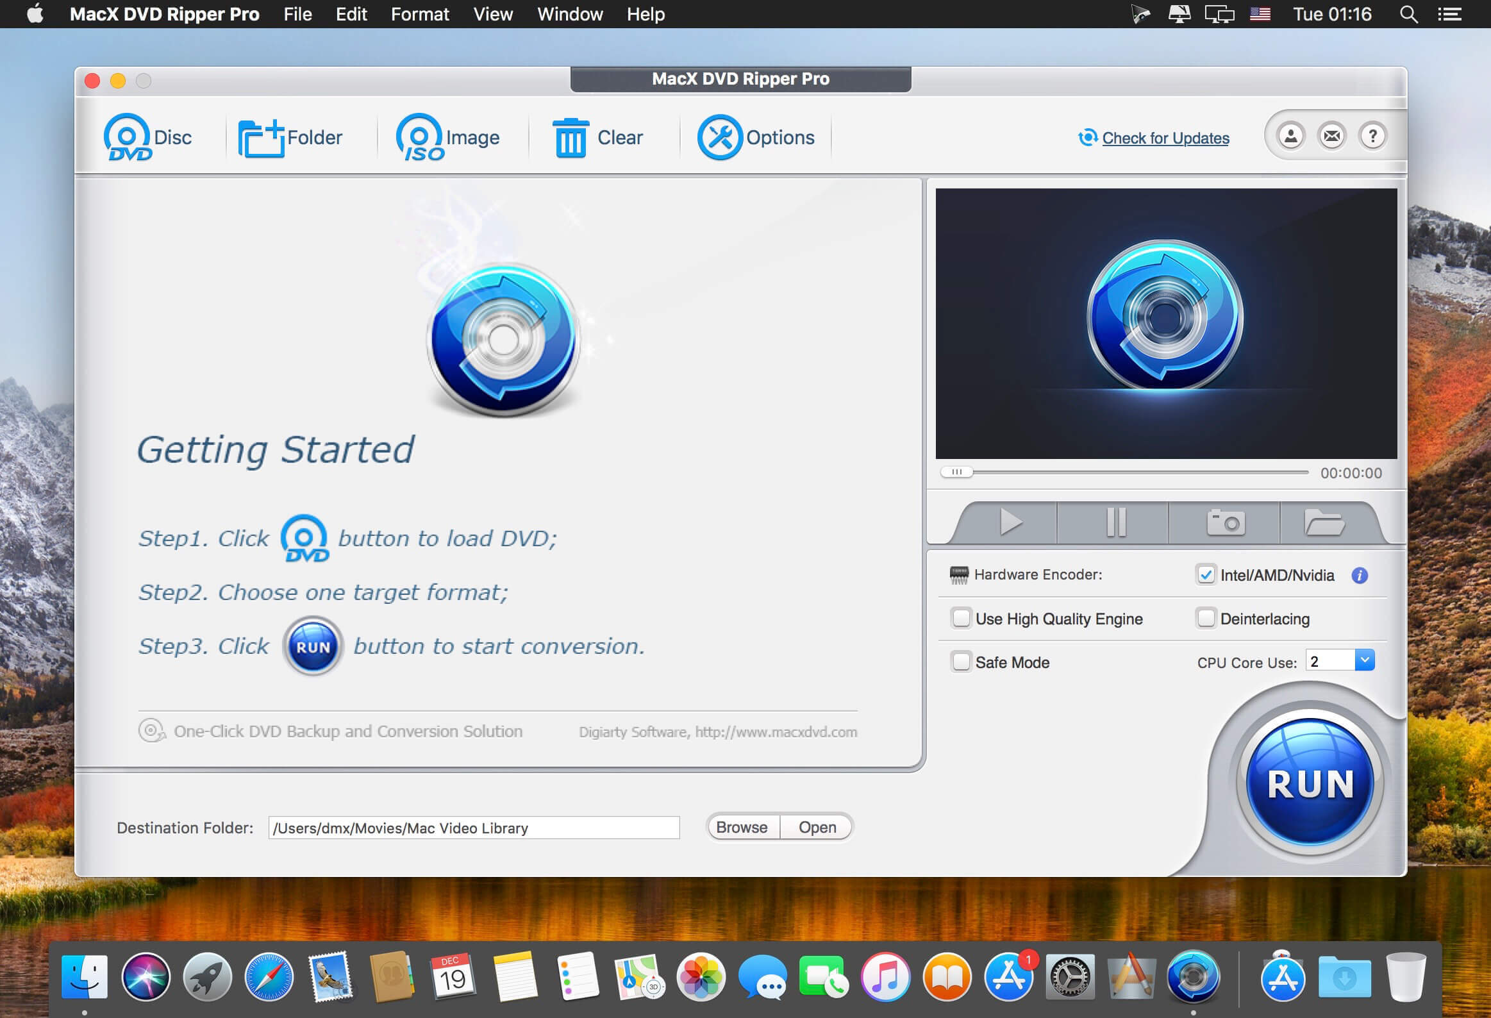Select the Format menu in menu bar
Viewport: 1491px width, 1018px height.
pos(419,13)
